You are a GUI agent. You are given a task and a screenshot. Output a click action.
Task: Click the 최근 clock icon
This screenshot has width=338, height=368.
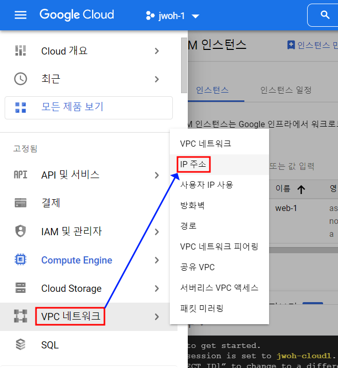[21, 79]
